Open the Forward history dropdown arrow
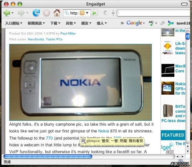The image size is (192, 167). click(x=27, y=13)
